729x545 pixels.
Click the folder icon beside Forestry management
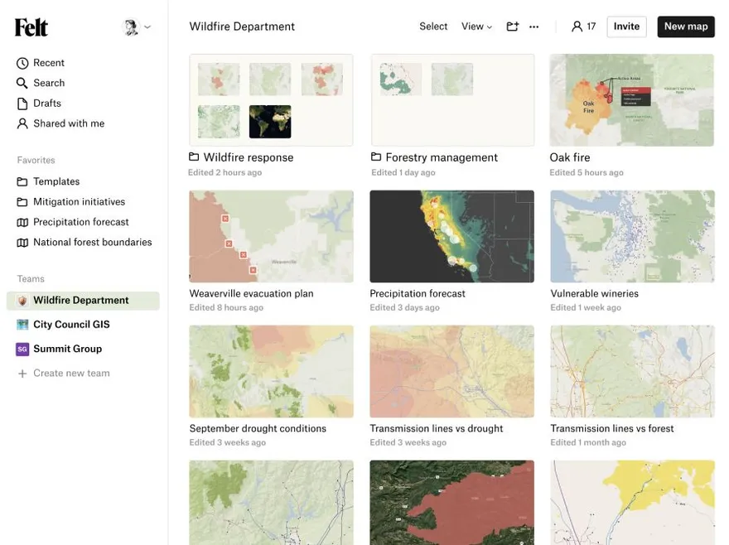tap(376, 157)
